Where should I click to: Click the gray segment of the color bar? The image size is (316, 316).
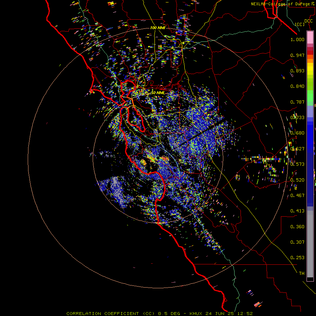[x=310, y=244]
